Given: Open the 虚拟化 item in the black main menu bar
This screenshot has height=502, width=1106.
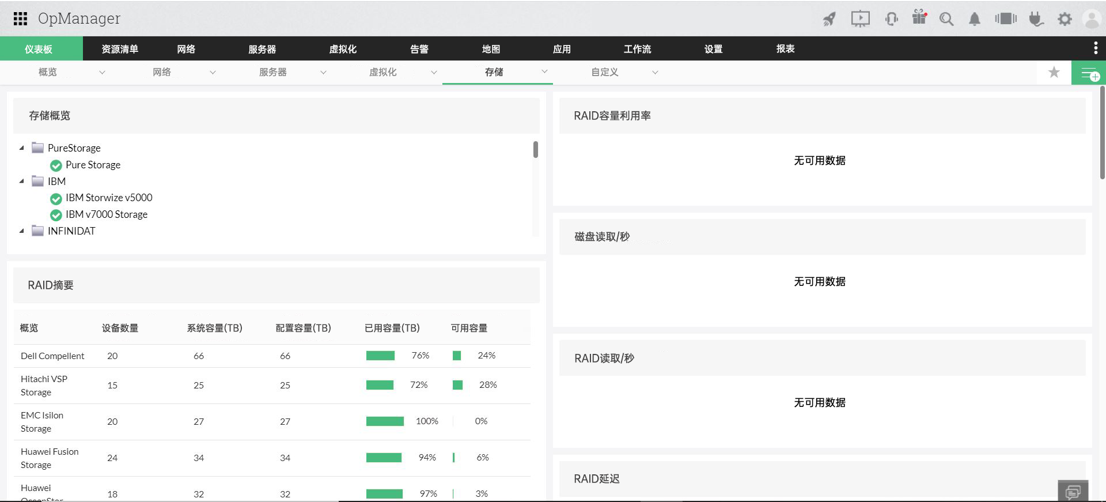Looking at the screenshot, I should (x=343, y=49).
